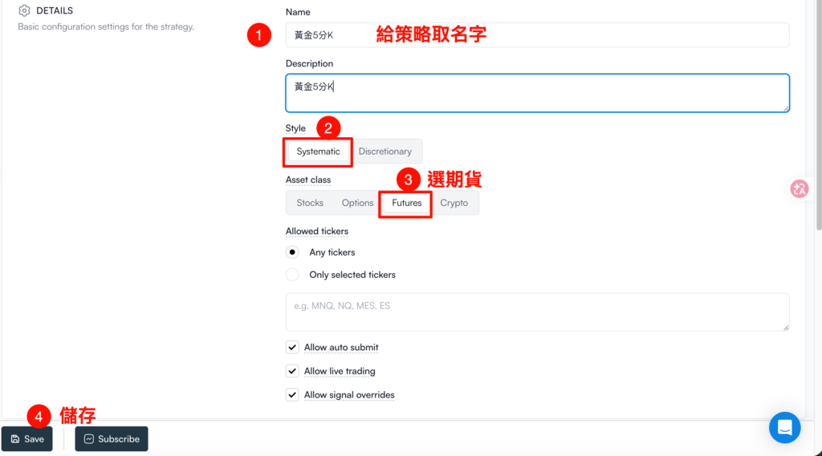This screenshot has width=822, height=456.
Task: Select the Systematic style option
Action: pos(318,151)
